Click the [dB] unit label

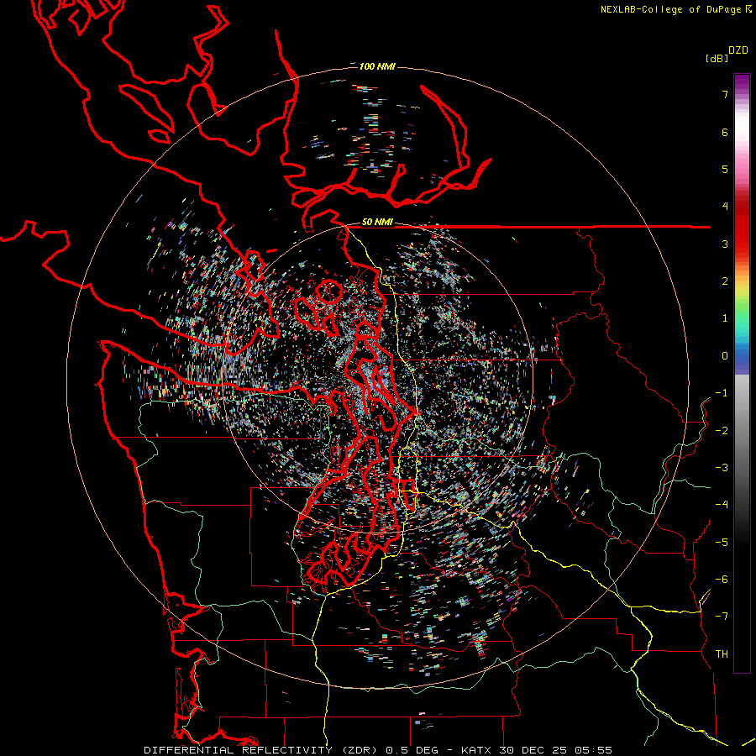point(717,58)
